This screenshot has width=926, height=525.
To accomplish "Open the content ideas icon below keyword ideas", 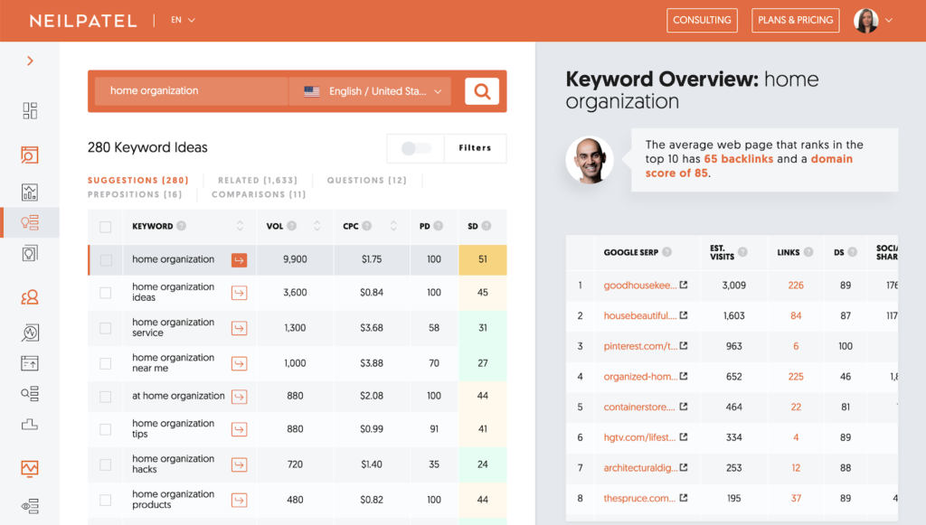I will coord(30,253).
